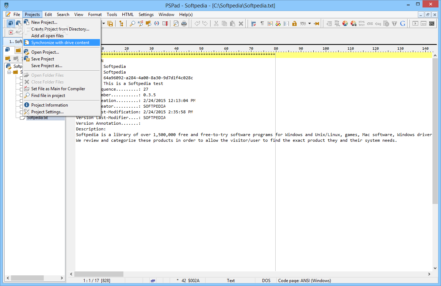
Task: Open the Settings menu
Action: pyautogui.click(x=146, y=14)
